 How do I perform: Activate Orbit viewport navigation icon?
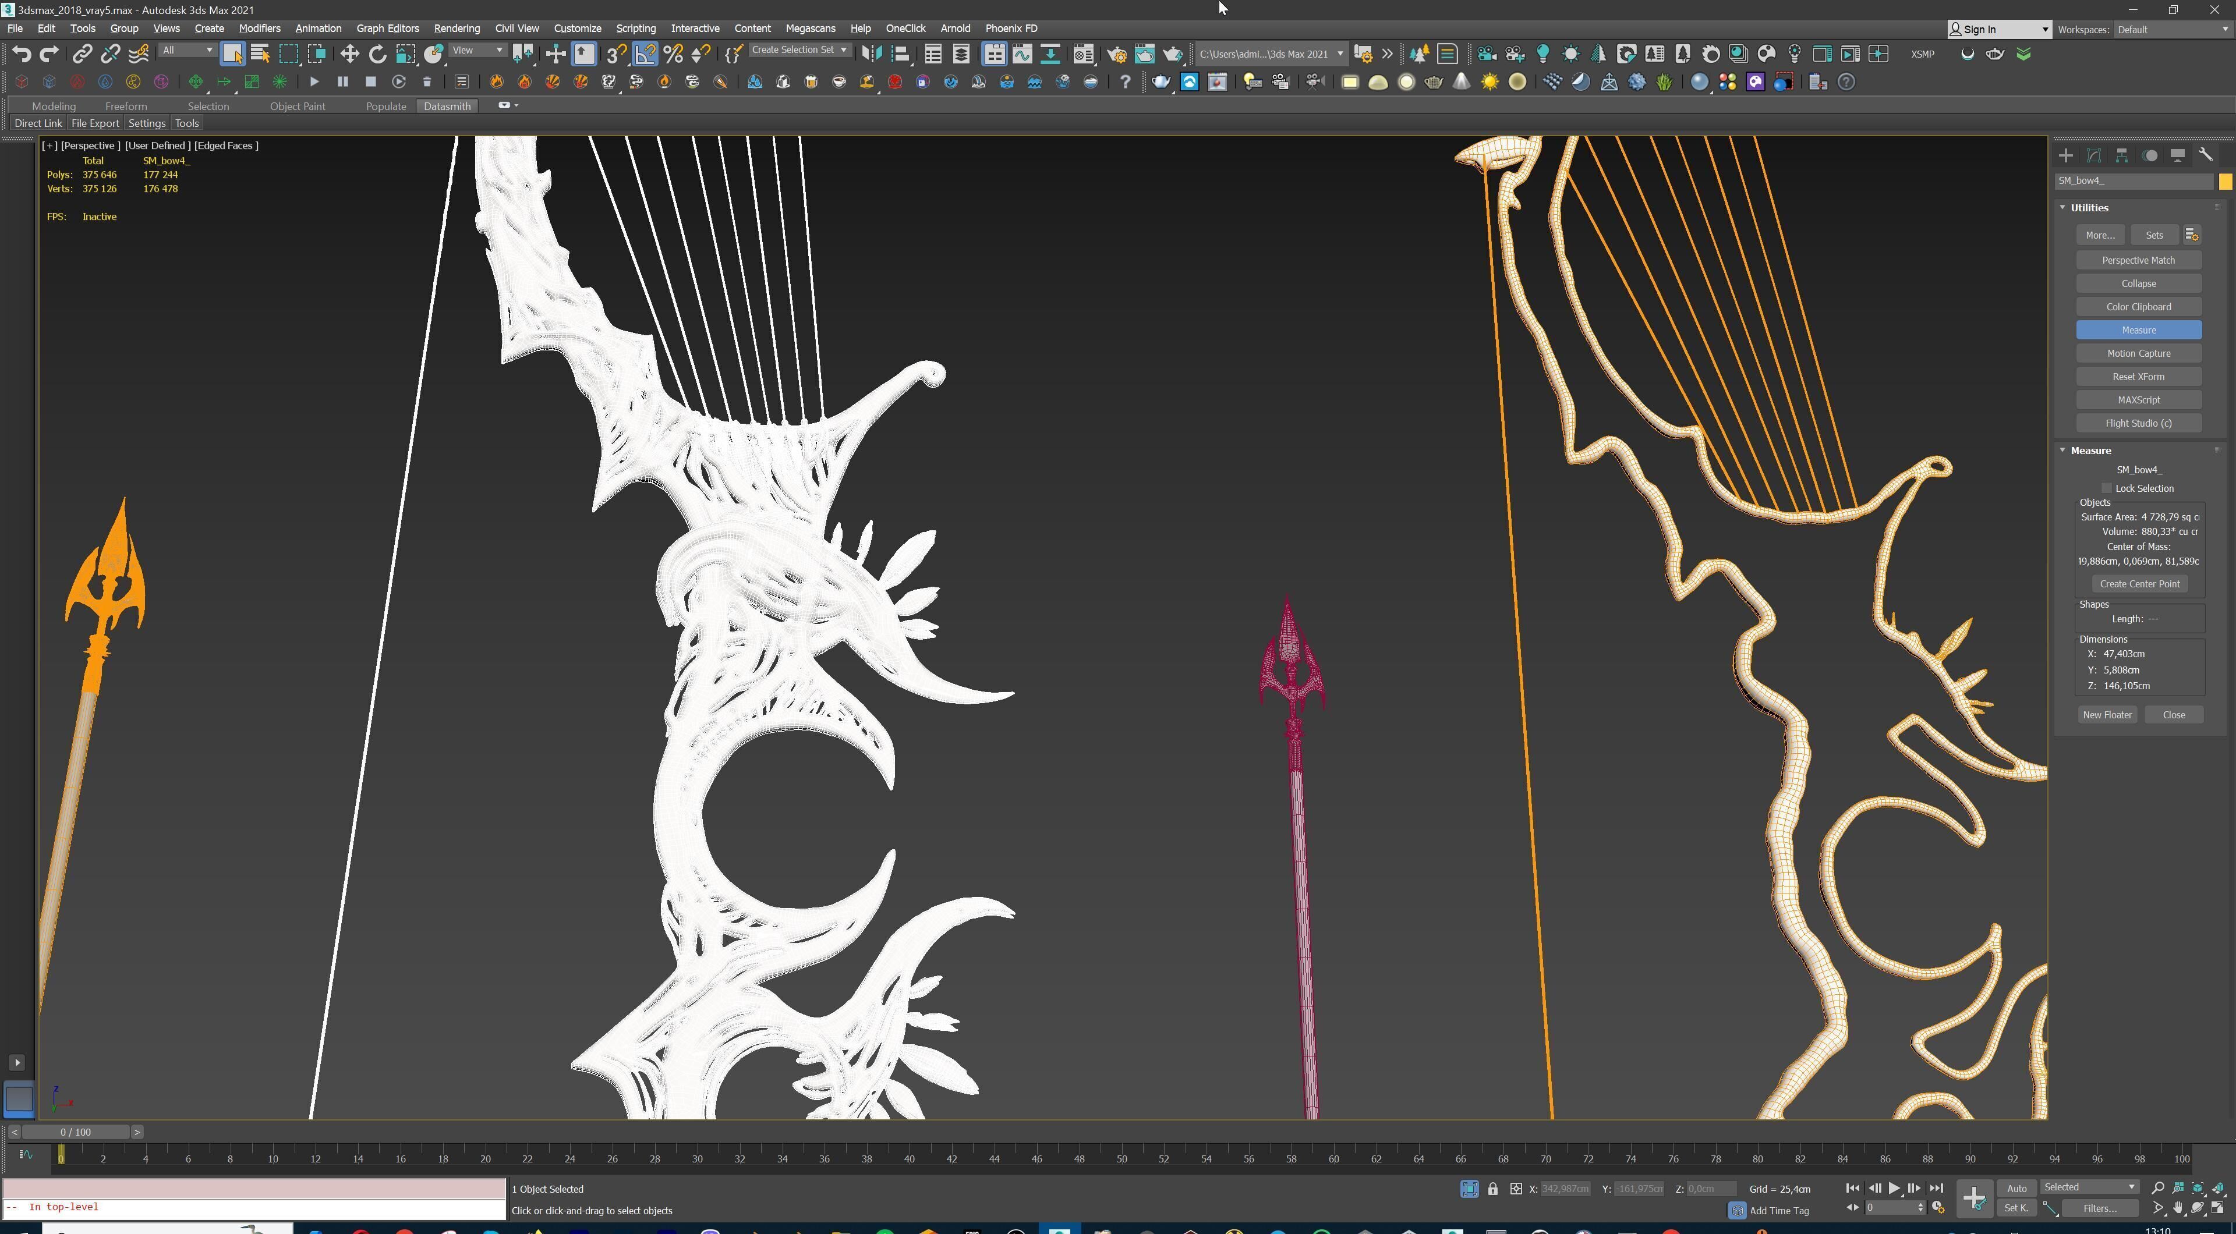click(2198, 1208)
